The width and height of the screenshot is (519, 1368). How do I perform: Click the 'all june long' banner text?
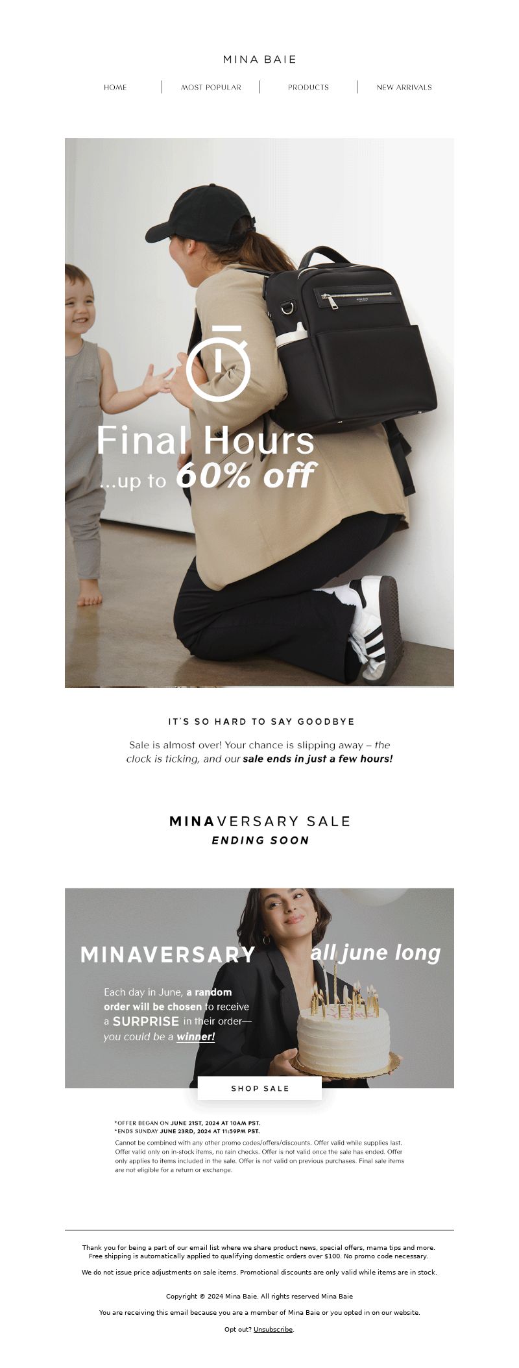(376, 953)
